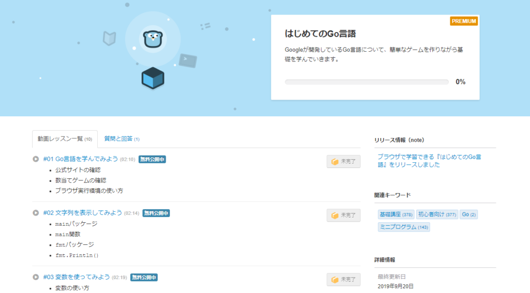Click the 初心者向け keyword tag

point(437,214)
